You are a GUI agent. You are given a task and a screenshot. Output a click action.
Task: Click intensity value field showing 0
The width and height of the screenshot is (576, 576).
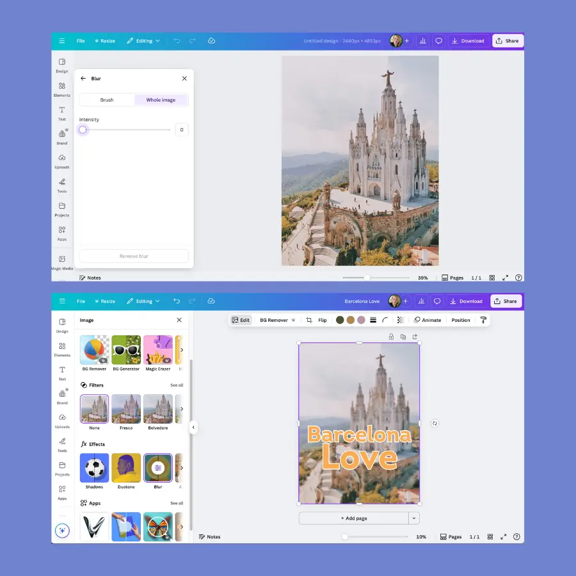(x=182, y=130)
